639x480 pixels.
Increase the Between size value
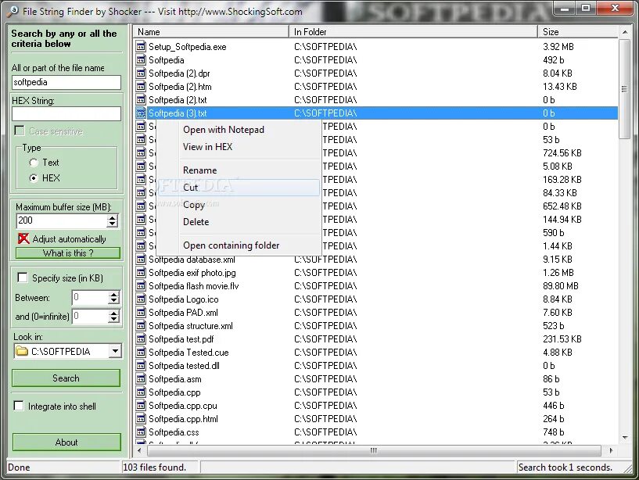pyautogui.click(x=114, y=294)
